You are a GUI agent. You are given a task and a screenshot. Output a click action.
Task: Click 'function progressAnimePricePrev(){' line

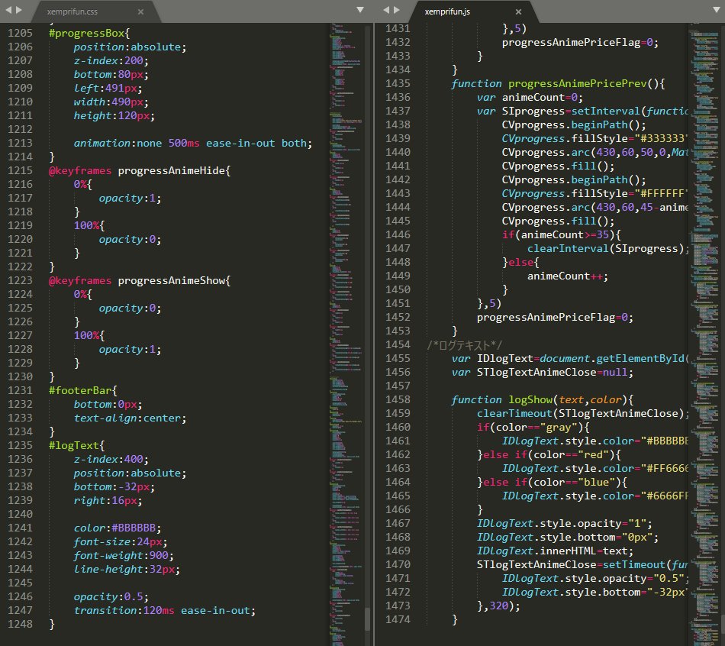(x=558, y=84)
